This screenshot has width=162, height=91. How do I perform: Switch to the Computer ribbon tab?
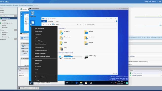pos(51,21)
